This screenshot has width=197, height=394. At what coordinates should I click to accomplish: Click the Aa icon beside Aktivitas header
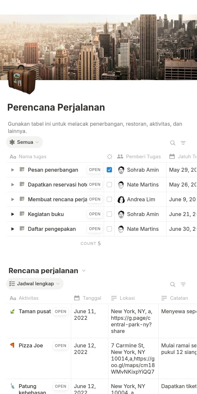[12, 298]
